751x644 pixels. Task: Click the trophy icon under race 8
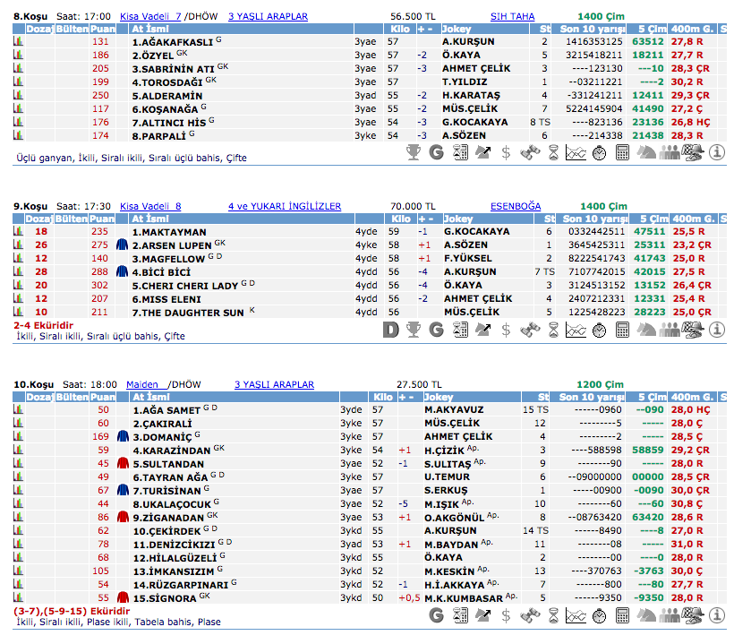414,152
